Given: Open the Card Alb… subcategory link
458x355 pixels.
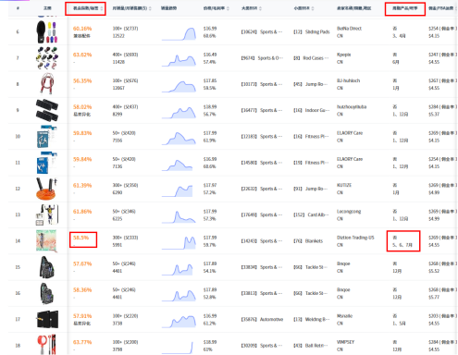Looking at the screenshot, I should pyautogui.click(x=318, y=214).
